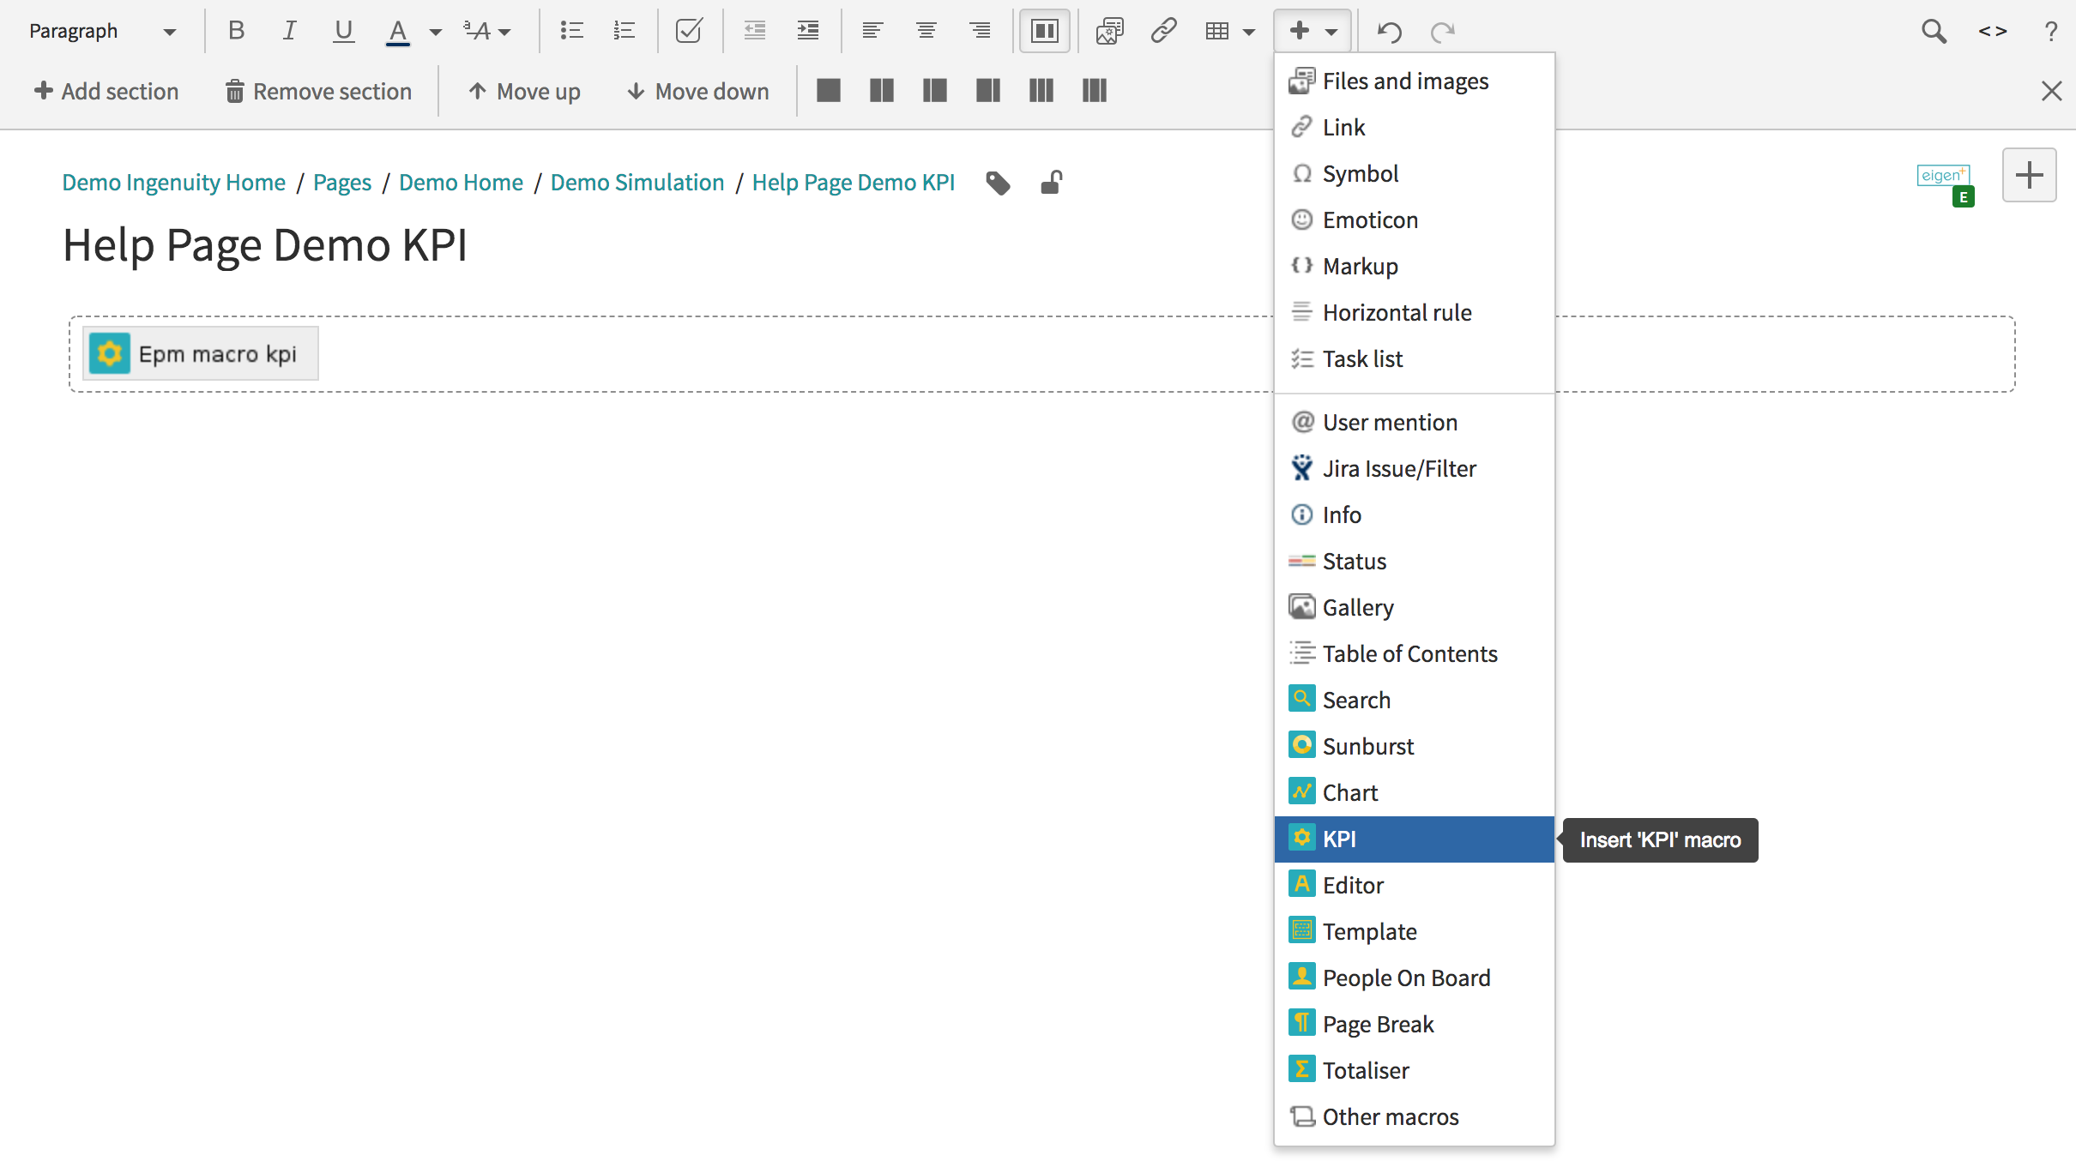This screenshot has width=2076, height=1161.
Task: Insert the Sunburst macro
Action: tap(1414, 746)
